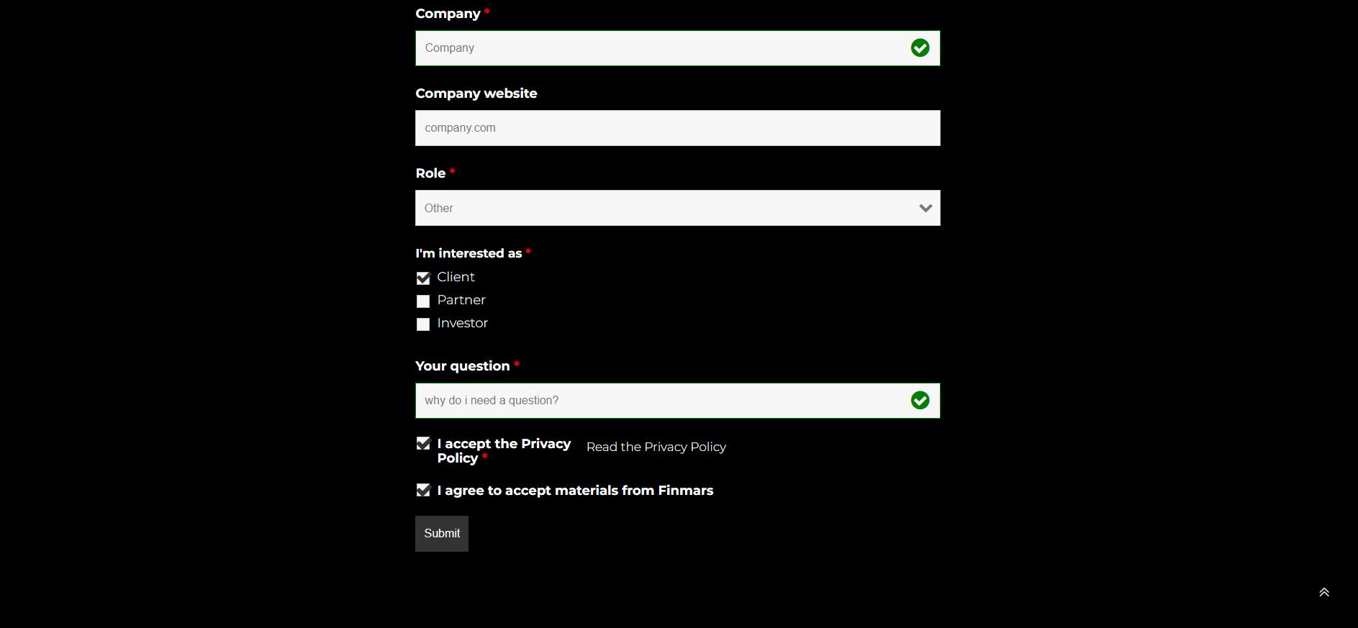Click the "Role" field label
The image size is (1358, 628).
coord(430,173)
